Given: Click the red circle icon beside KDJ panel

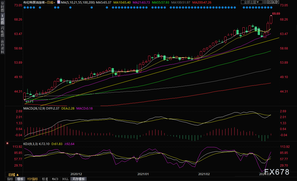Looking at the screenshot, I should point(7,143).
